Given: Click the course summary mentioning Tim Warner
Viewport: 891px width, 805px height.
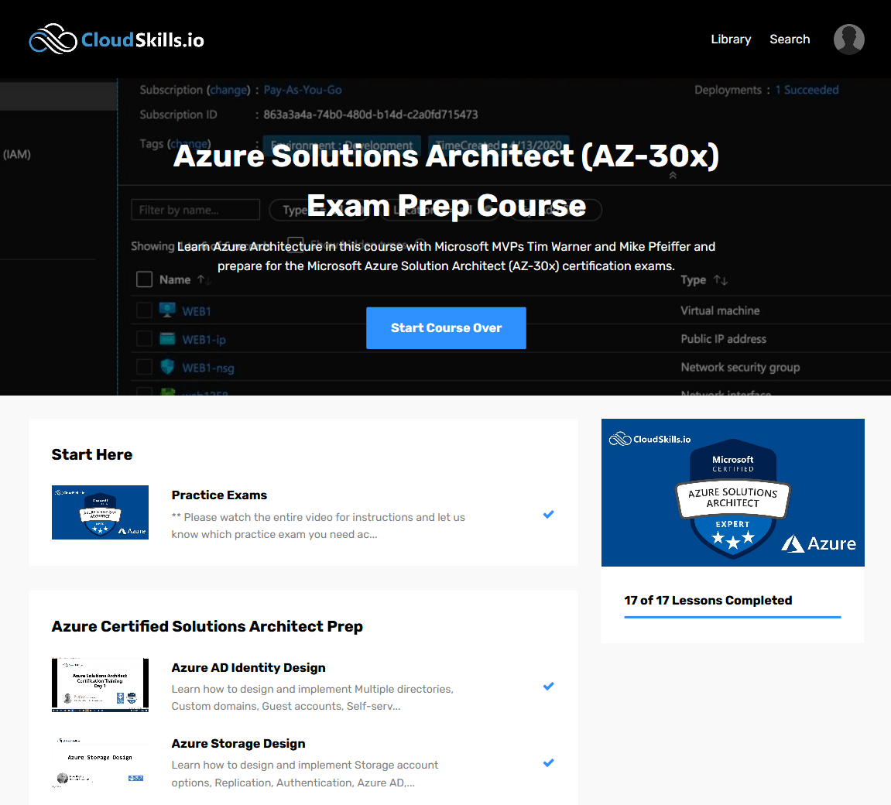Looking at the screenshot, I should point(446,256).
